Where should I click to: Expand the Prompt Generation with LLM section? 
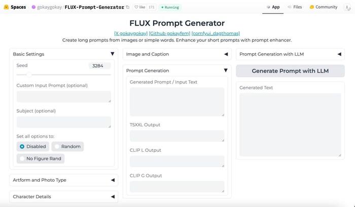pyautogui.click(x=339, y=54)
